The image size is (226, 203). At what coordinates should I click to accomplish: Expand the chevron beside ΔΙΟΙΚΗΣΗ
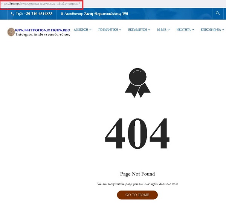coord(90,30)
